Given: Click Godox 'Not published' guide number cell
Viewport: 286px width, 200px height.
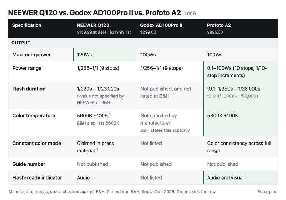Looking at the screenshot, I should pyautogui.click(x=156, y=164).
